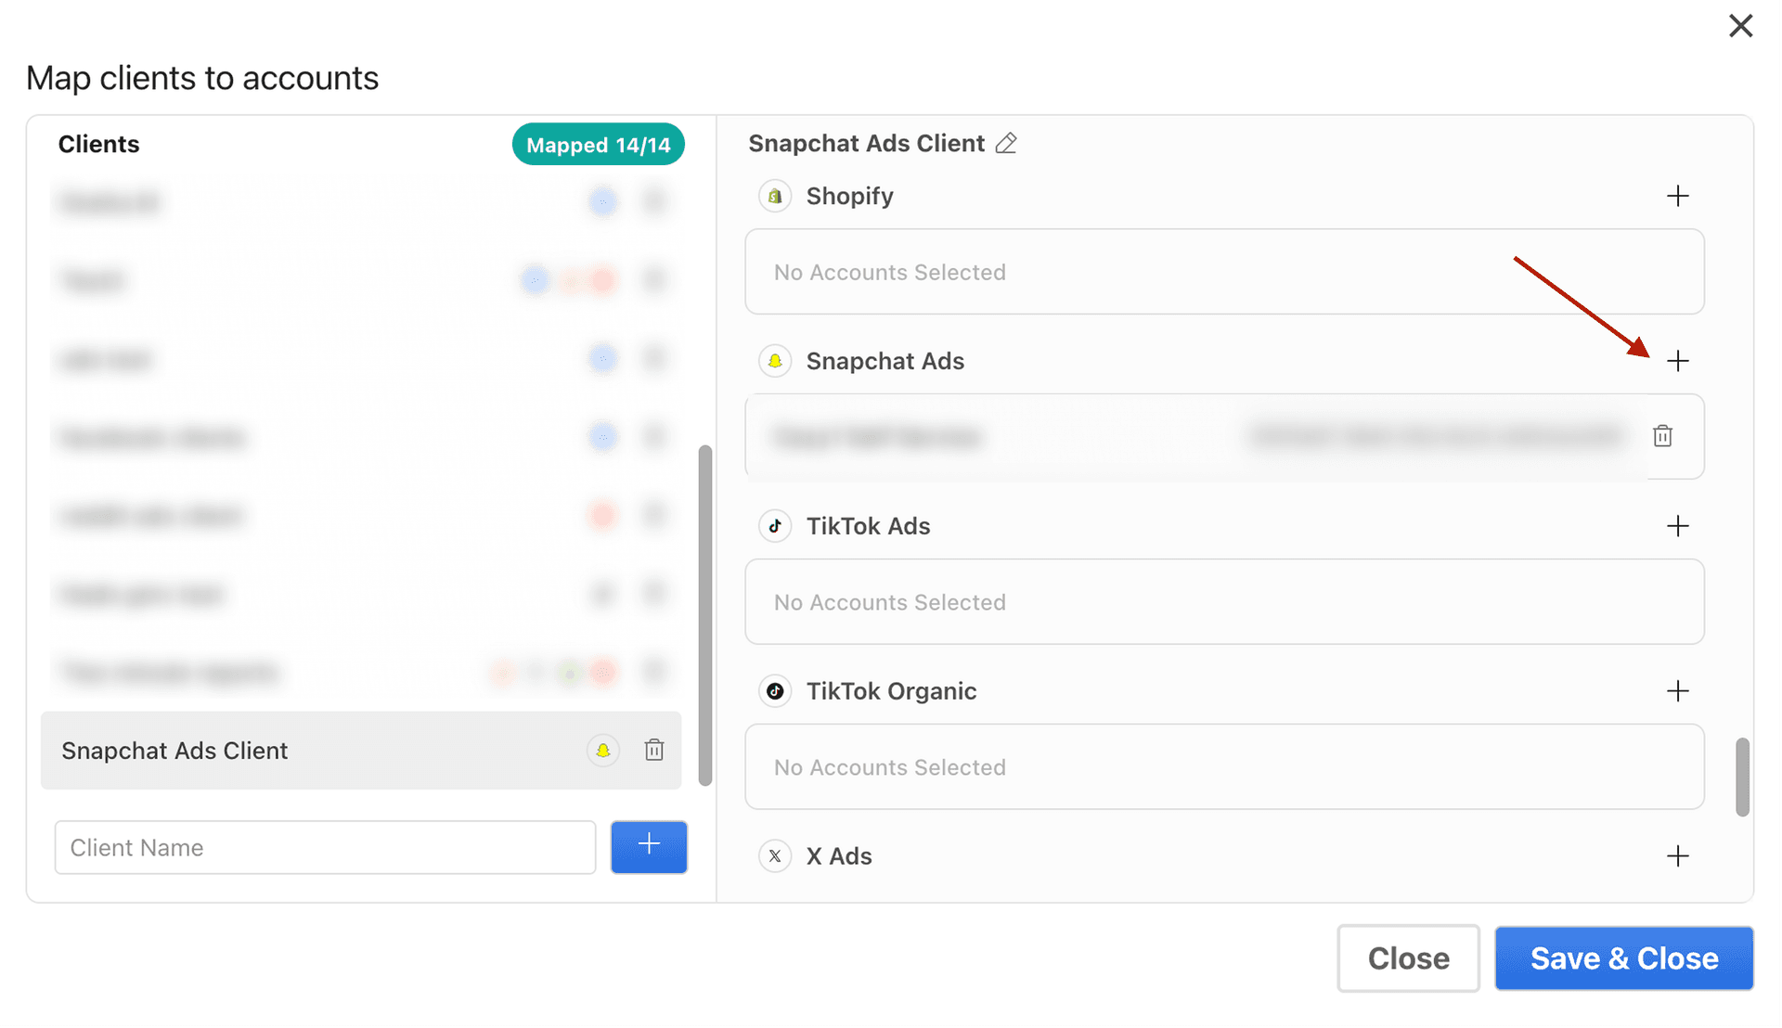Delete the Snapchat Ads Client entry

(654, 750)
